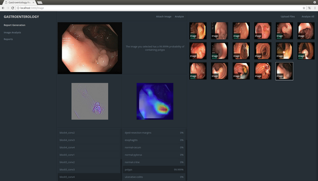The image size is (318, 181).
Task: Open Image Analysis in sidebar
Action: pos(12,32)
